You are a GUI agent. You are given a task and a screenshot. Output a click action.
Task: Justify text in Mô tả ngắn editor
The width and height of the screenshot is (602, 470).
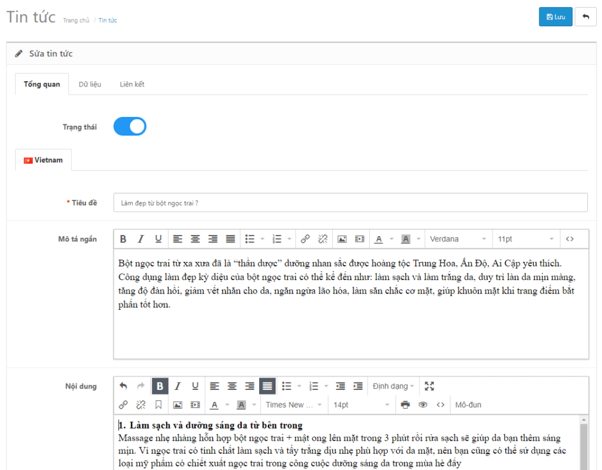coord(231,239)
